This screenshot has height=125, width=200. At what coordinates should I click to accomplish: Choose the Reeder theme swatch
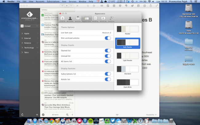[x=128, y=29]
